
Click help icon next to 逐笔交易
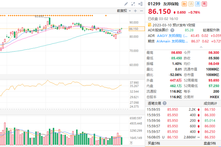164,103
